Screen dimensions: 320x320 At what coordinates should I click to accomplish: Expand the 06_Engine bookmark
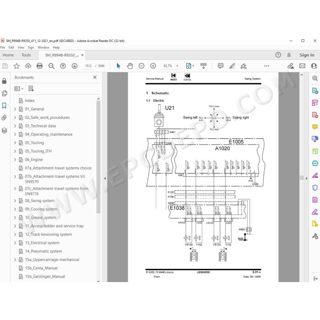tap(15, 160)
